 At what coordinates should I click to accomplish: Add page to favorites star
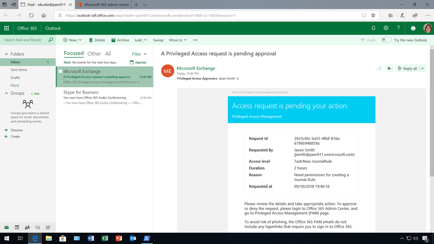click(373, 16)
